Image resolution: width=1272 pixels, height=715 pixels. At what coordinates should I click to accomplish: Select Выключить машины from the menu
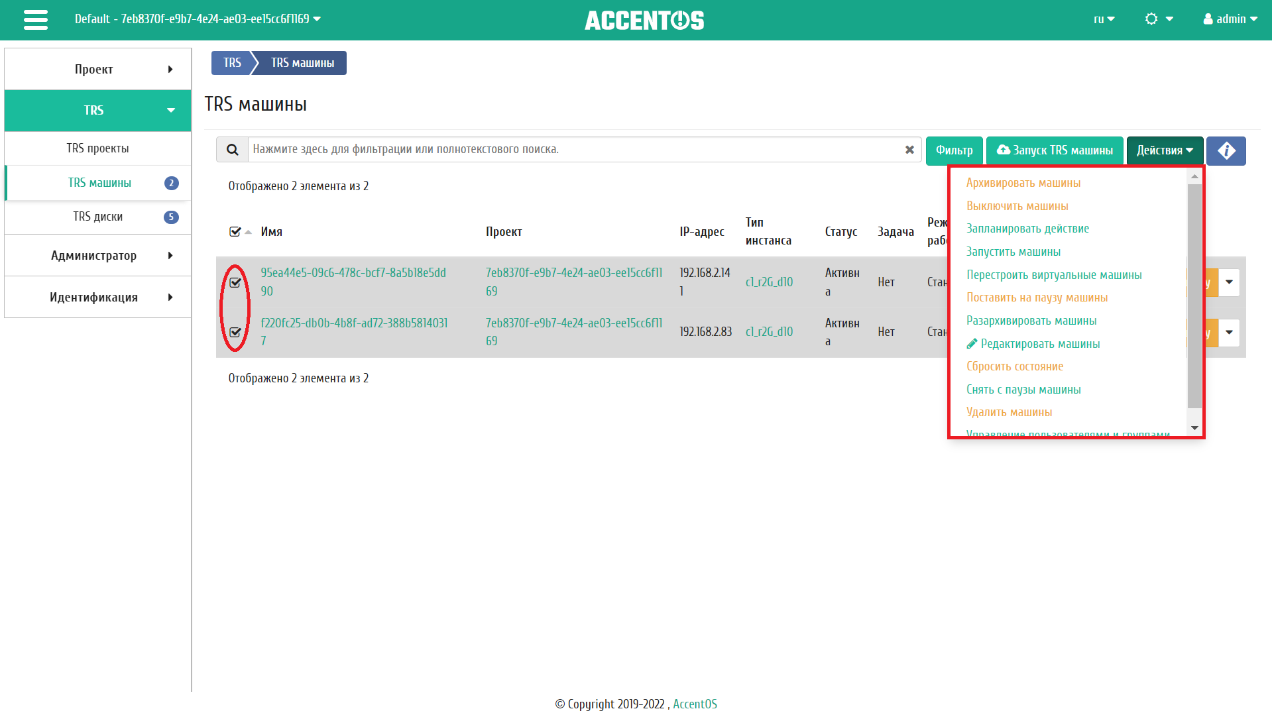[x=1017, y=206]
